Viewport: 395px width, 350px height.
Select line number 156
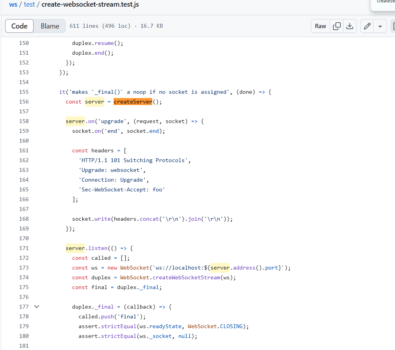coord(24,102)
